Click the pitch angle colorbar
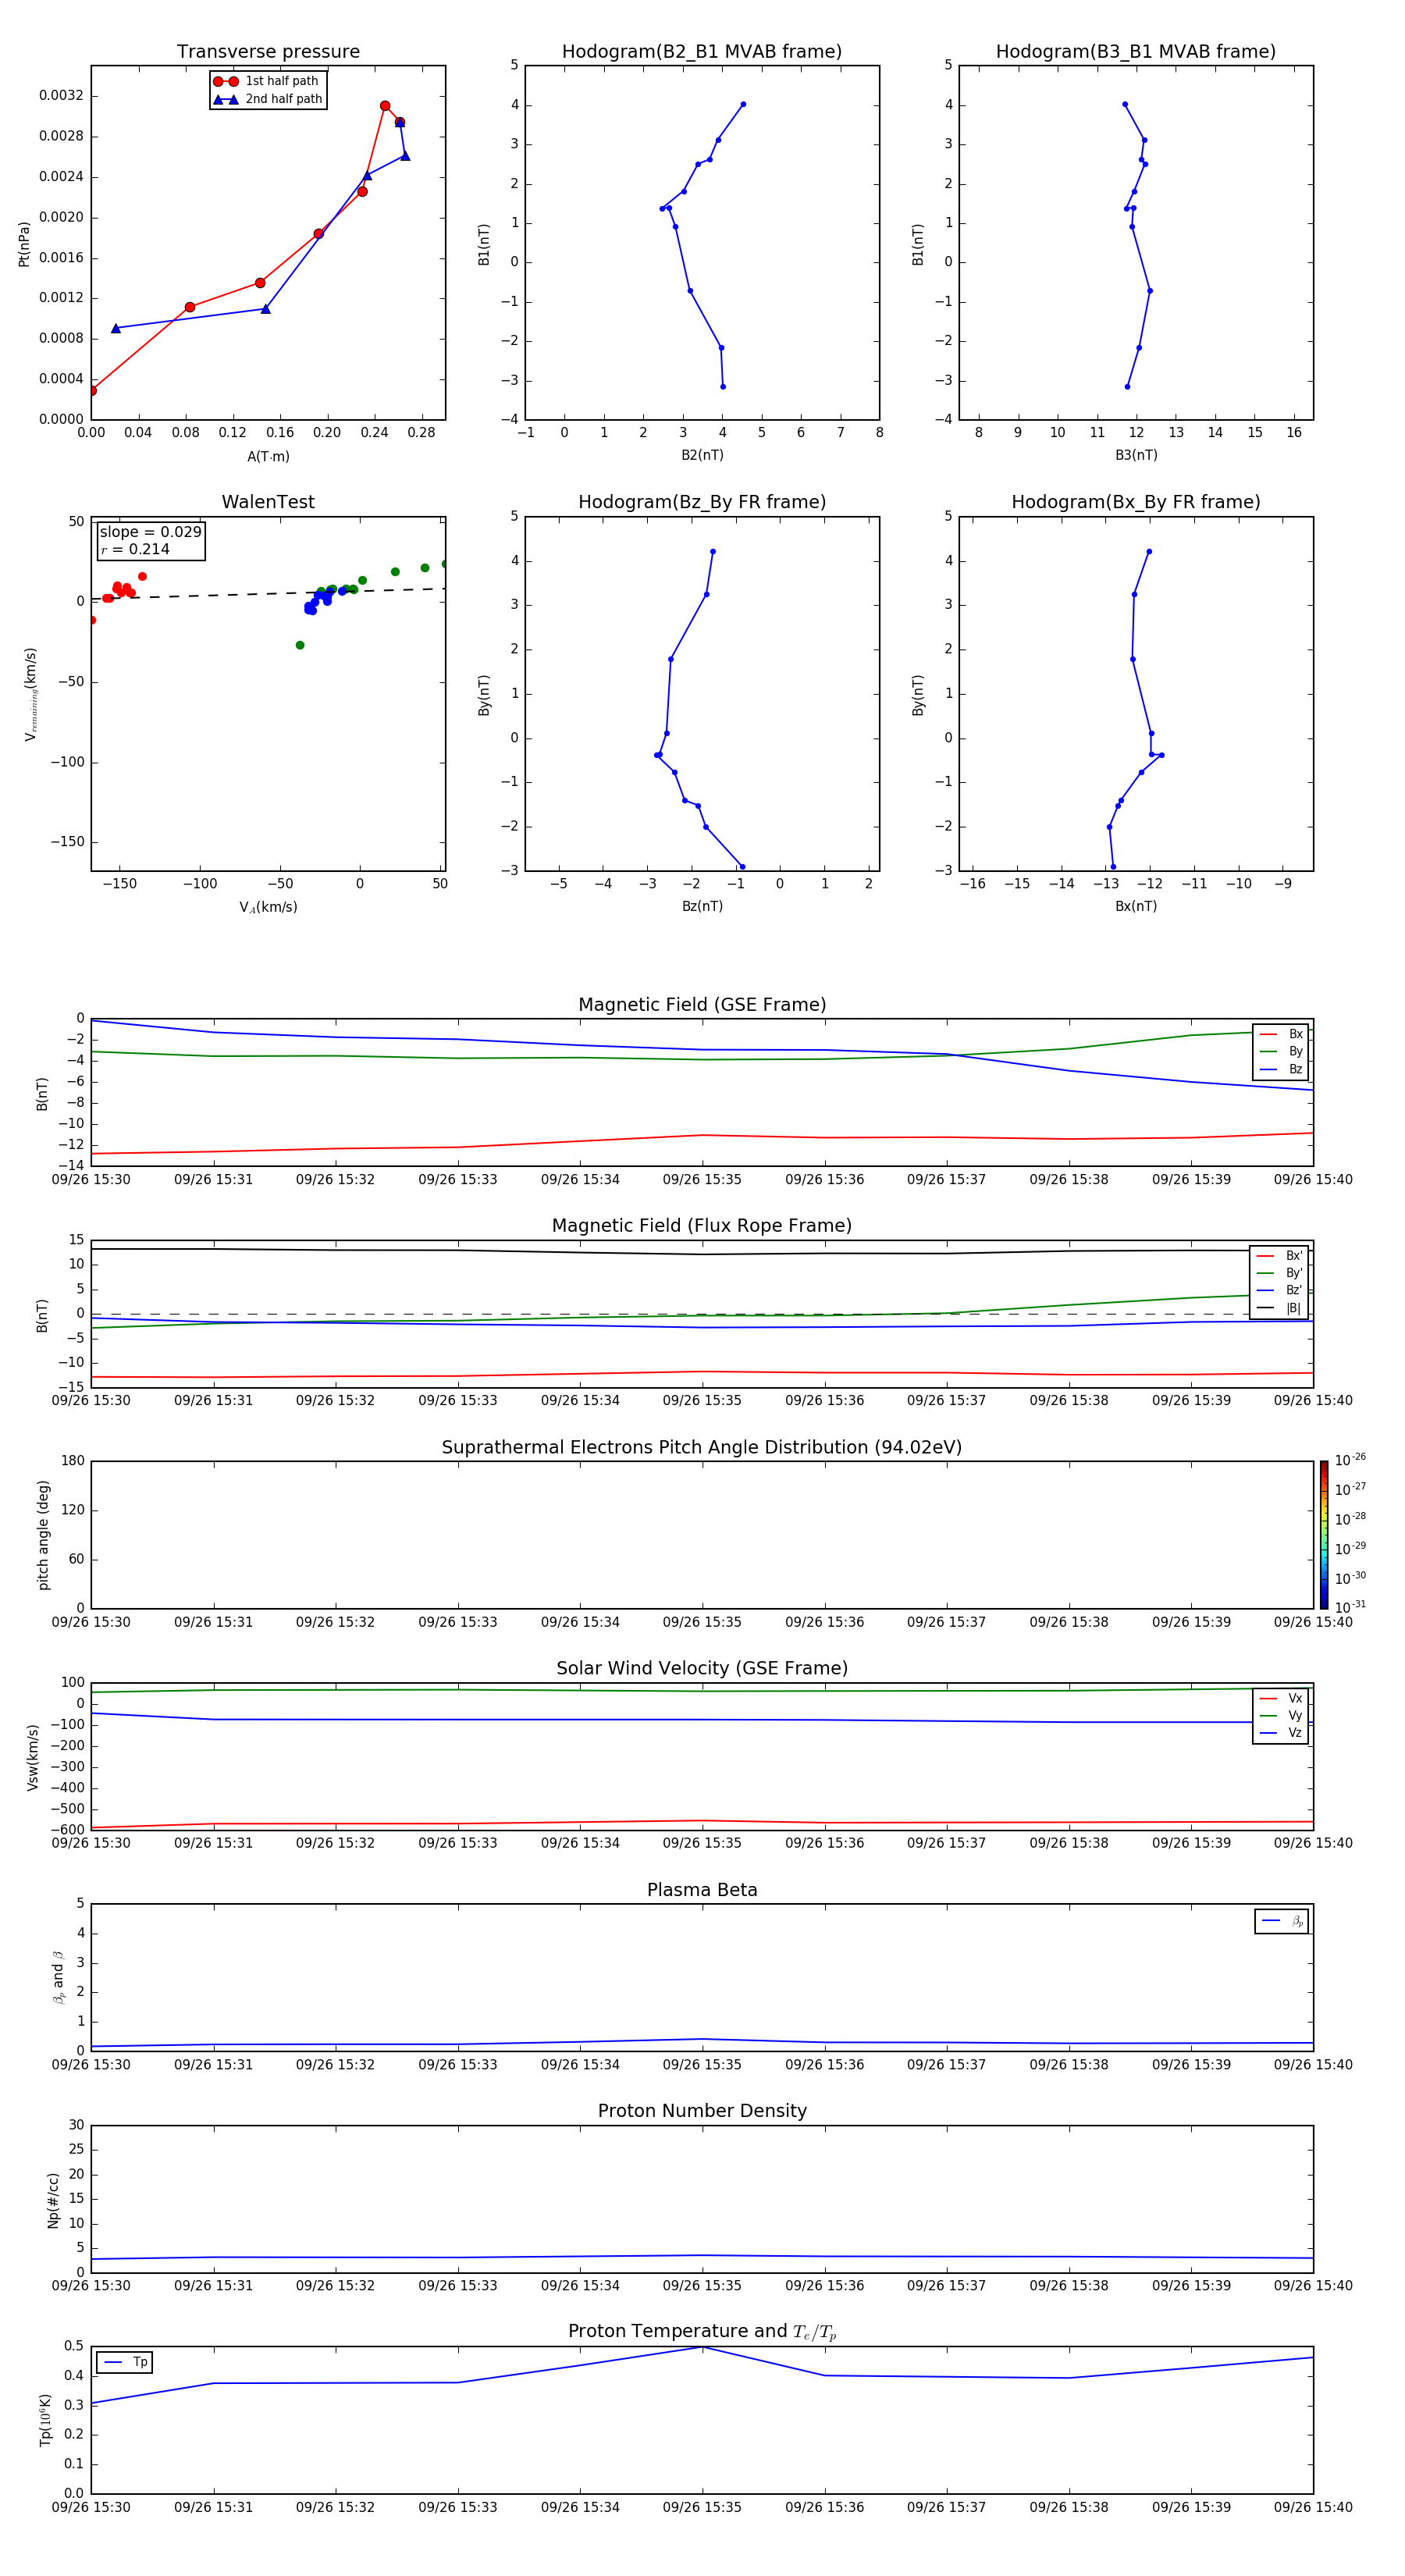Viewport: 1405px width, 2576px height. pos(1324,1534)
